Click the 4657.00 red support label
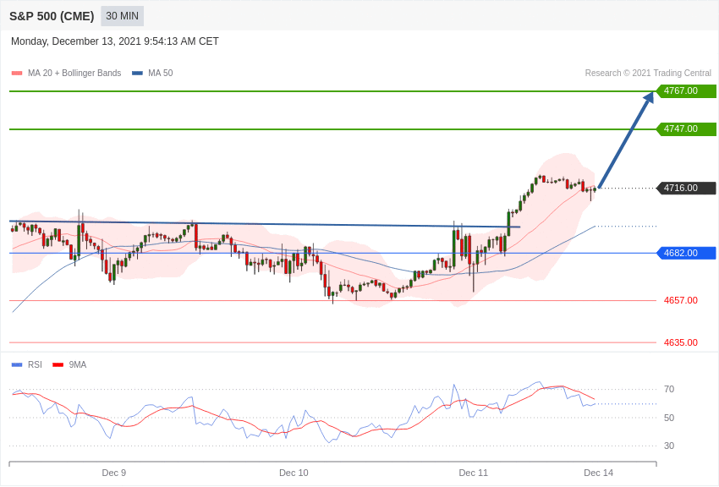Viewport: 719px width, 487px height. pos(681,300)
